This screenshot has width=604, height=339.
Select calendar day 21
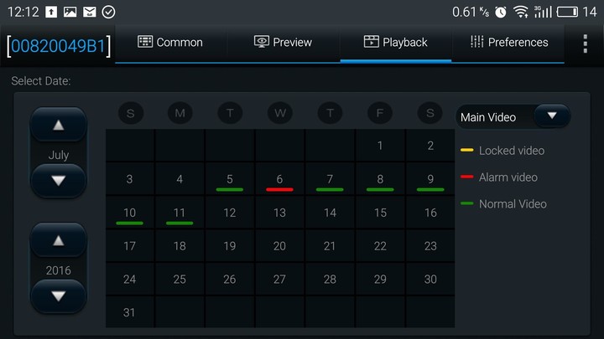(330, 246)
